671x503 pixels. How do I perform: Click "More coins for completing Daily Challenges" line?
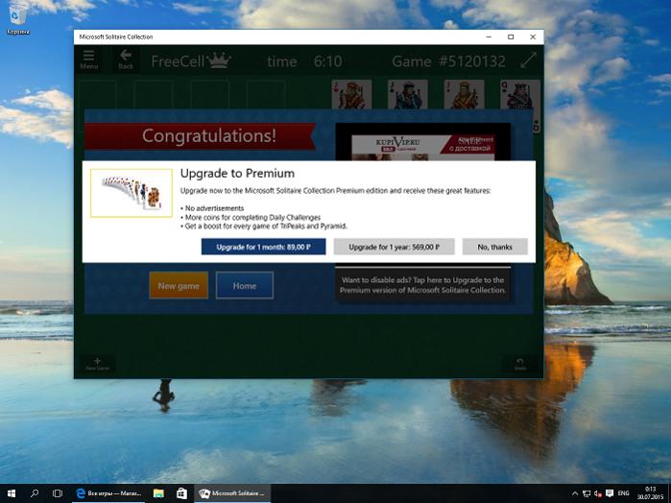pyautogui.click(x=251, y=217)
